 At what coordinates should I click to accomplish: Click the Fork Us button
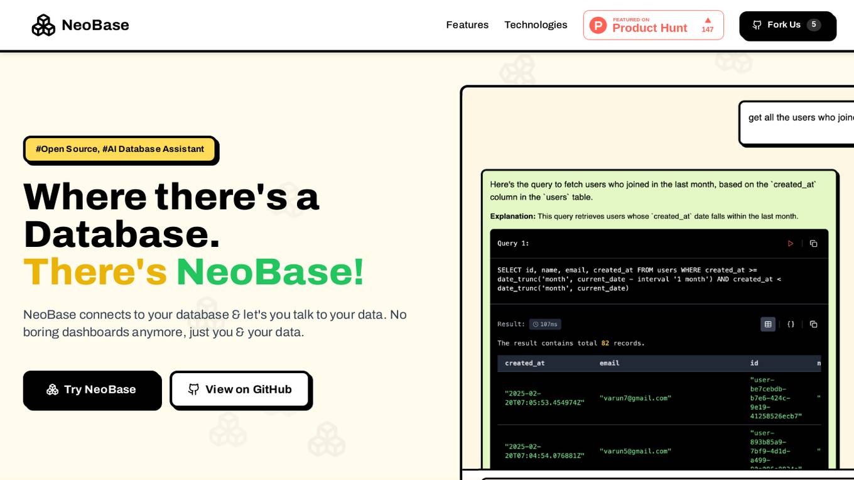pos(787,25)
